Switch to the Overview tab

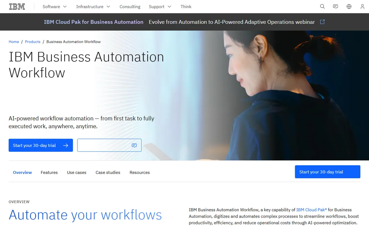(22, 172)
